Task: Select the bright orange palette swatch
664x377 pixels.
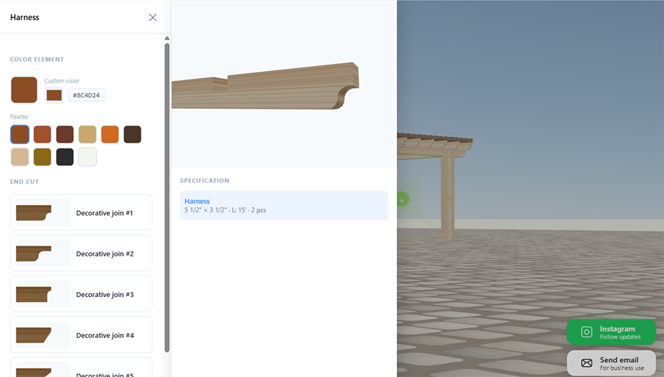Action: coord(110,135)
